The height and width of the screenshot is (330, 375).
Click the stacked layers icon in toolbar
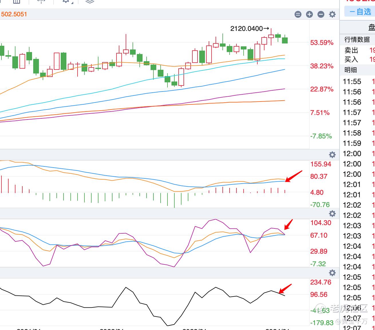coord(90,1)
